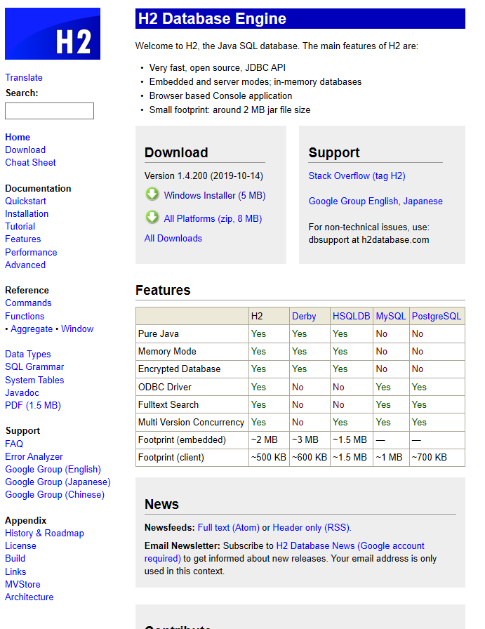Click the All Platforms (zip, 8 MB) link
Screen dimensions: 485x629
click(x=213, y=218)
